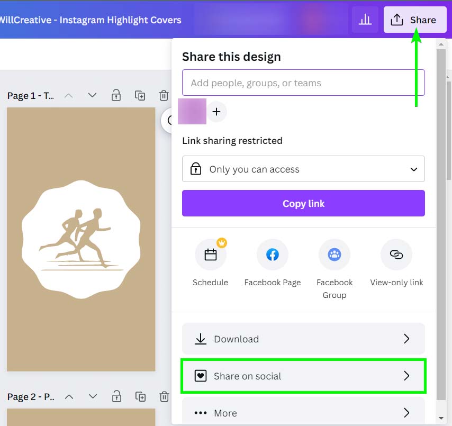The height and width of the screenshot is (426, 452).
Task: Click the Schedule calendar icon
Action: pos(210,255)
